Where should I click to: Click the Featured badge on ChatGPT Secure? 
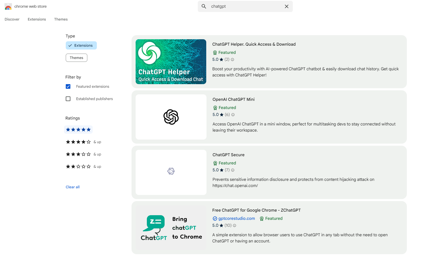[x=224, y=163]
